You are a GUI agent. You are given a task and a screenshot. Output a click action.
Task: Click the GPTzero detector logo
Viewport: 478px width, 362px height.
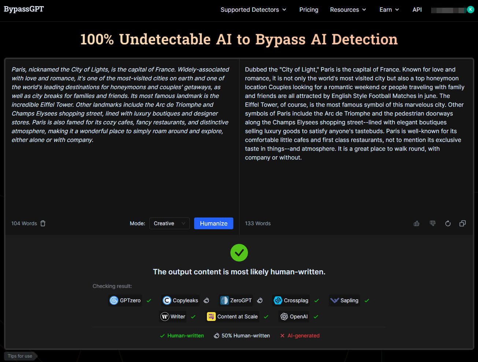pyautogui.click(x=114, y=300)
